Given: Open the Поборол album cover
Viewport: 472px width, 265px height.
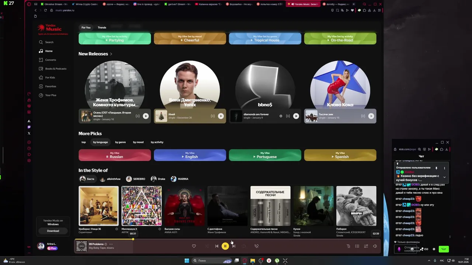Looking at the screenshot, I should pyautogui.click(x=356, y=206).
